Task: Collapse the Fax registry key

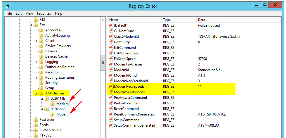Action: (x=31, y=25)
